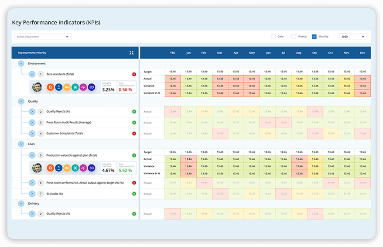Tick the Weekly checkbox
Image resolution: width=383 pixels, height=247 pixels.
pos(294,37)
